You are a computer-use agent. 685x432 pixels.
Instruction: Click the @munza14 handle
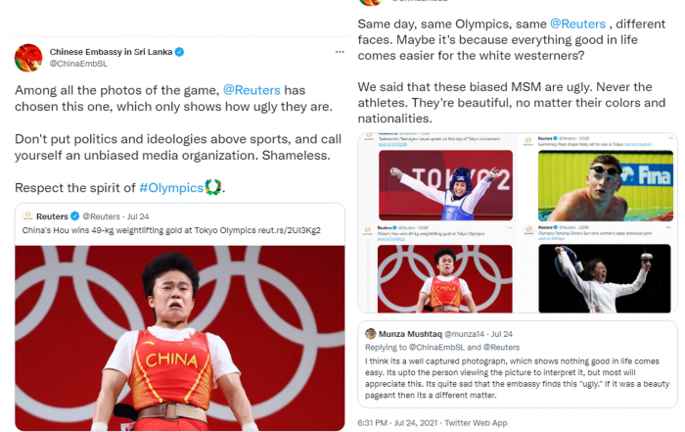coord(465,334)
